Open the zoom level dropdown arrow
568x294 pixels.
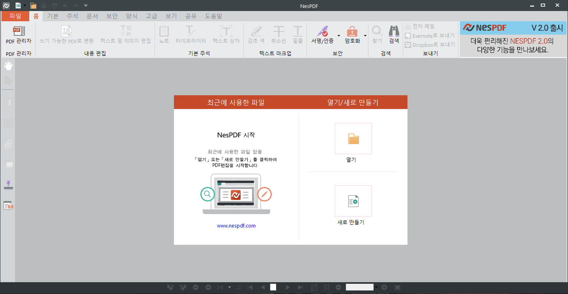(376, 287)
